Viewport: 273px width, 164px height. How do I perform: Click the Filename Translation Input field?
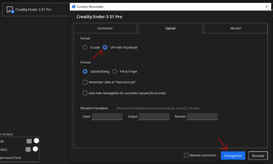[x=107, y=117]
